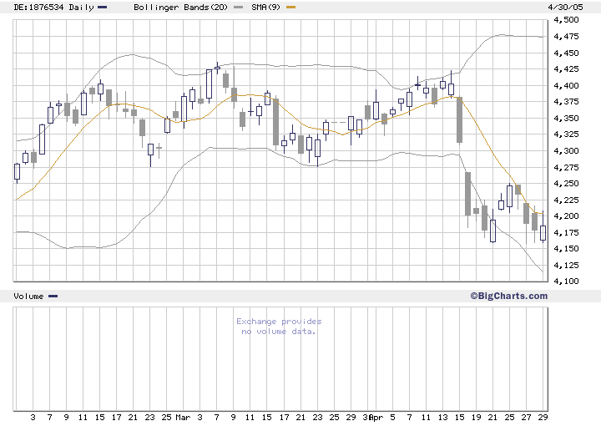
Task: Click the 4,400 price axis label
Action: (x=567, y=85)
